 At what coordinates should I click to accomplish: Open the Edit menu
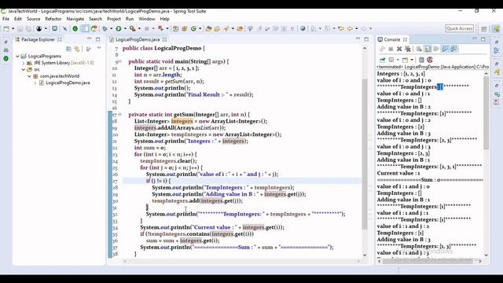coord(18,19)
